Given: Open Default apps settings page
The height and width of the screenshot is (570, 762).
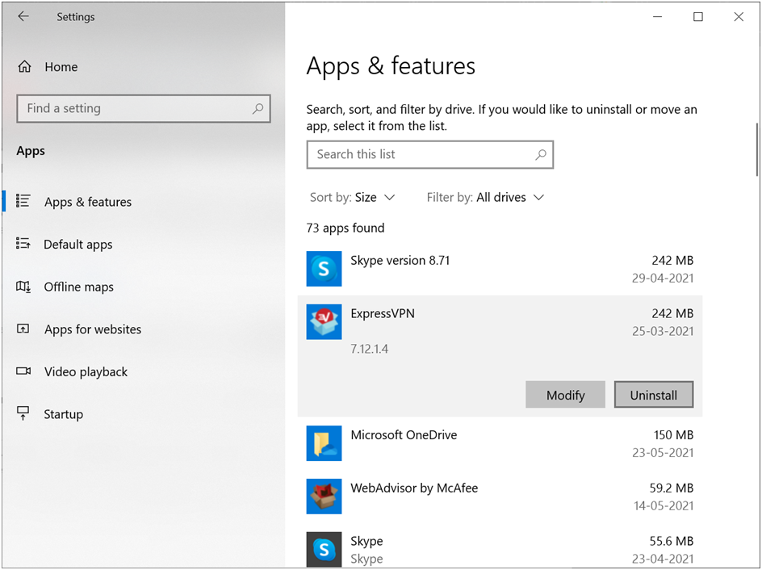Looking at the screenshot, I should [x=77, y=245].
